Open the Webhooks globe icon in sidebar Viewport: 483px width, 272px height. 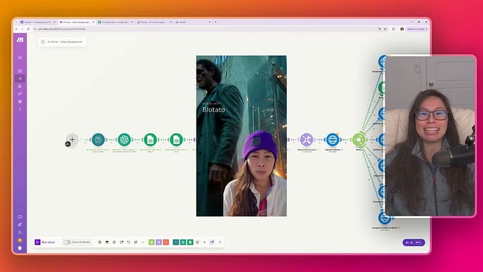(x=20, y=102)
